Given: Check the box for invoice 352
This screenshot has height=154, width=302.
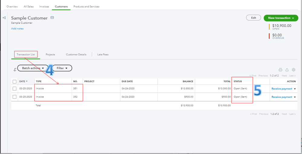Looking at the screenshot, I should (x=15, y=97).
